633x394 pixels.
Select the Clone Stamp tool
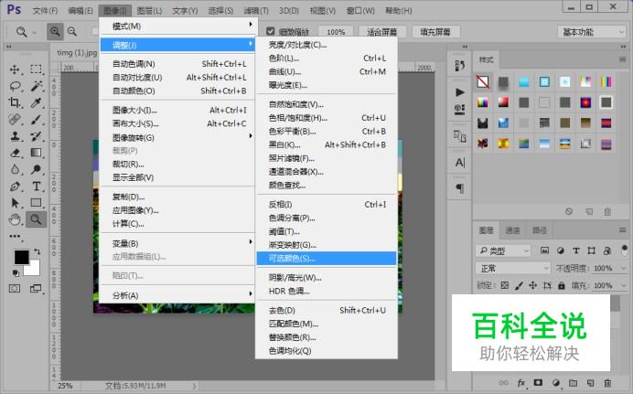pyautogui.click(x=15, y=136)
